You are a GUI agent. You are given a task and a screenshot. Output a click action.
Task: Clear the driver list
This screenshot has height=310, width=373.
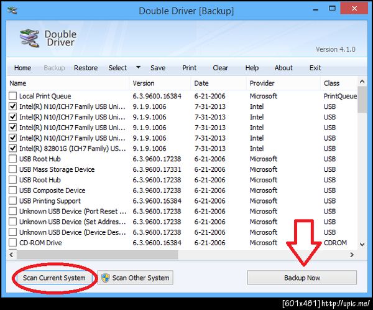point(221,68)
